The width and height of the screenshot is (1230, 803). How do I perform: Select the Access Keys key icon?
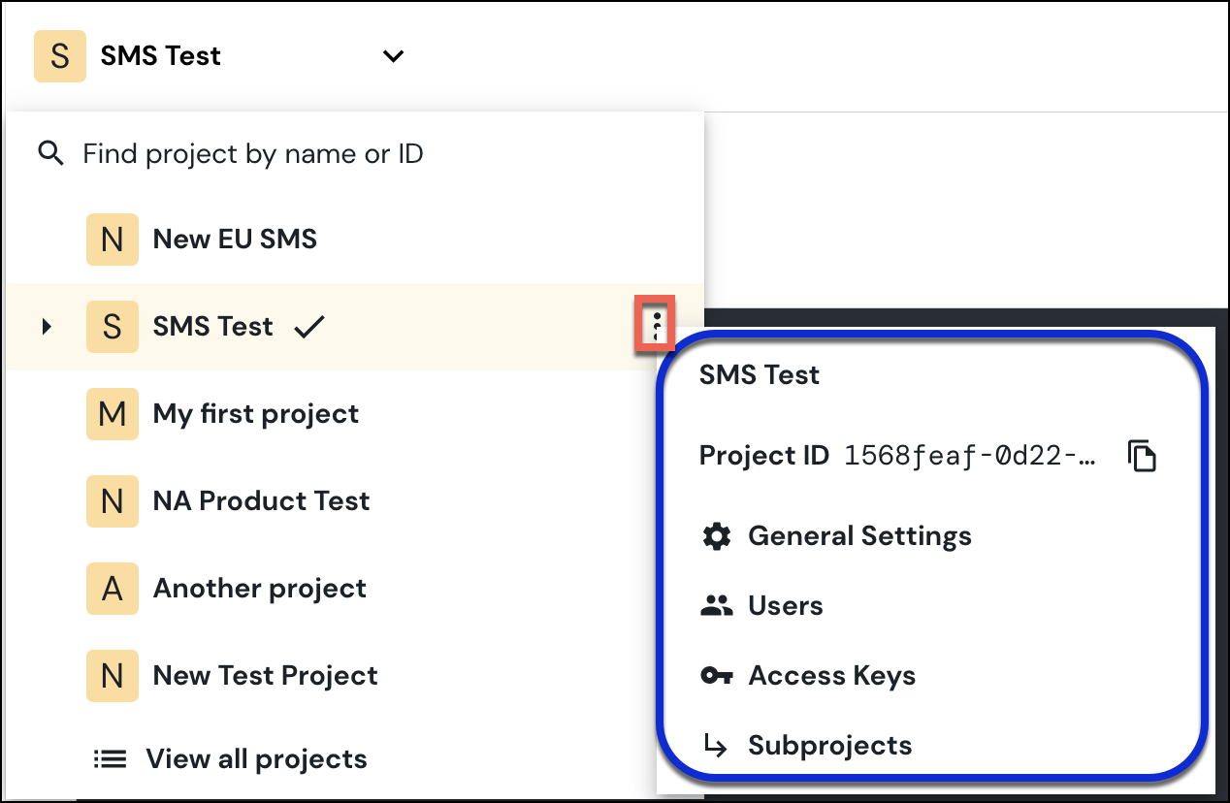[716, 675]
